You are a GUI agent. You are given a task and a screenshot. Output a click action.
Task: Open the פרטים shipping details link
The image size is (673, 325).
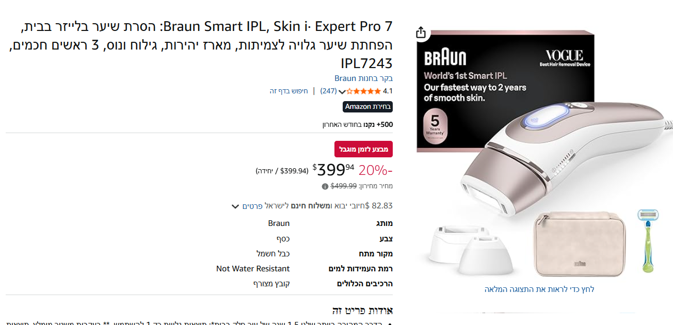coord(250,206)
